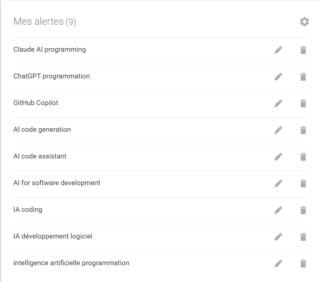
Task: Edit the 'GitHub Copilot' alert
Action: click(x=278, y=103)
